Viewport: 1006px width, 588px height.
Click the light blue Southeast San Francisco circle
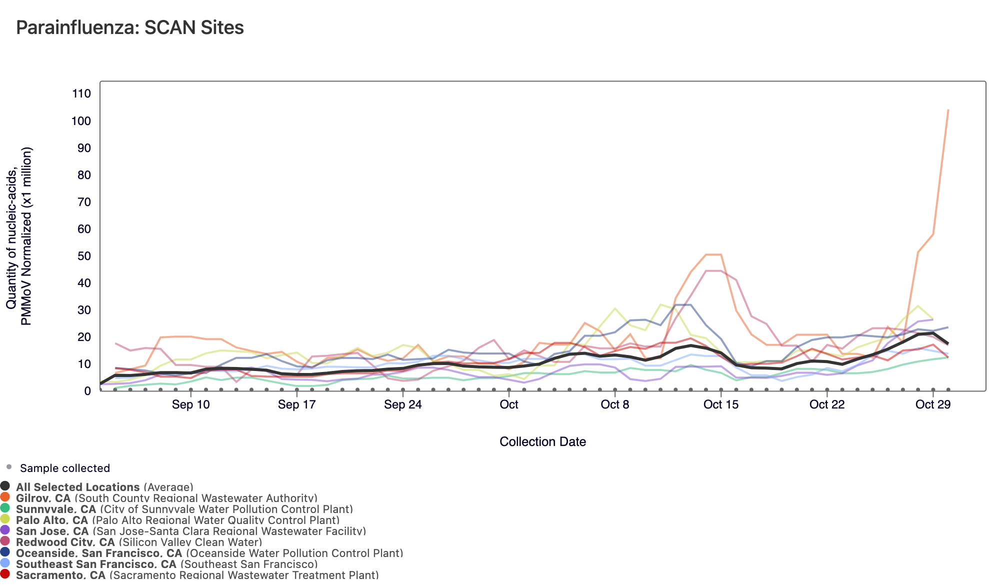pyautogui.click(x=5, y=563)
